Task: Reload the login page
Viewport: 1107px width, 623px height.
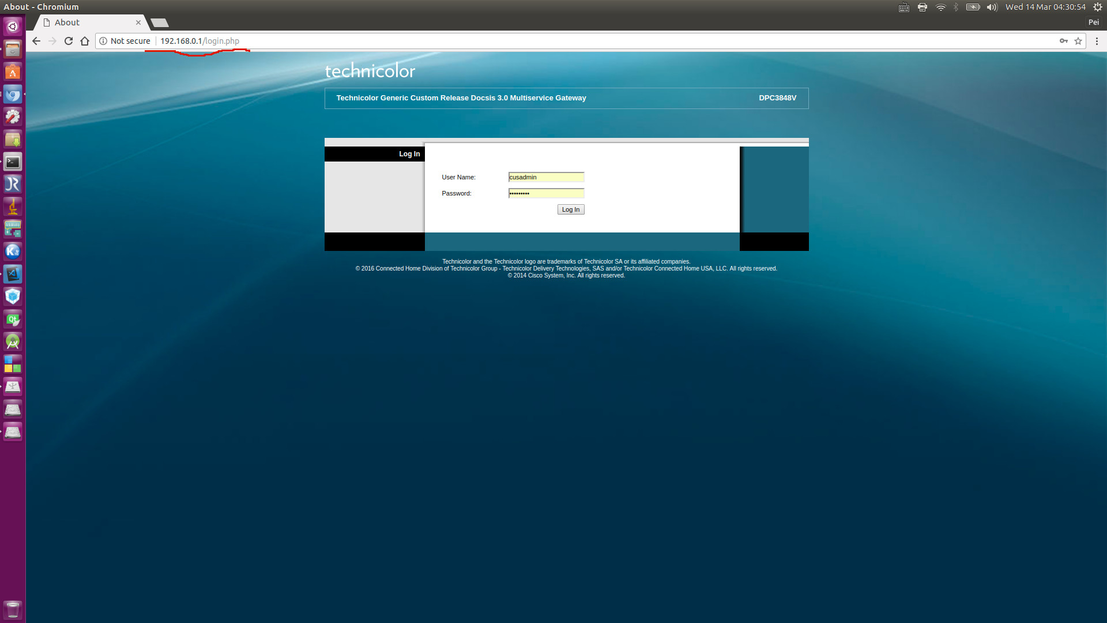Action: [69, 41]
